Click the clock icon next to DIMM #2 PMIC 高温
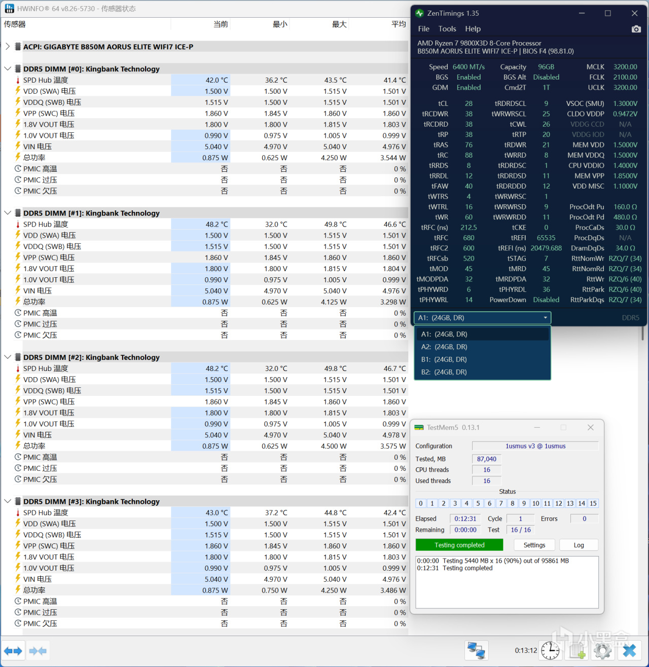 click(18, 457)
